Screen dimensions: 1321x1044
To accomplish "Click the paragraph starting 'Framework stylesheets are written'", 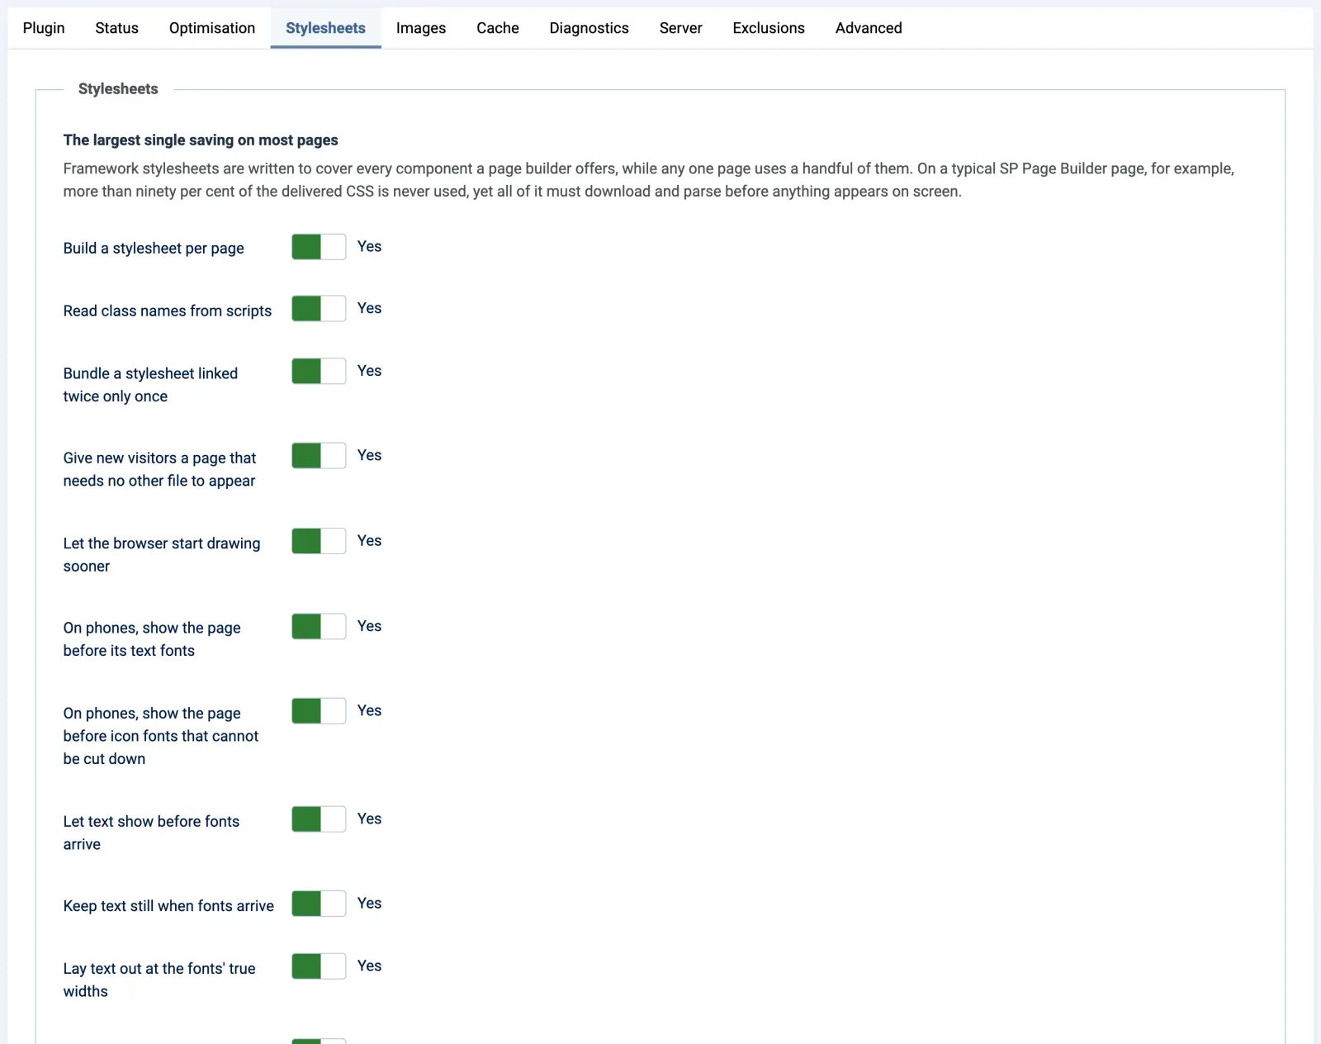I will pyautogui.click(x=649, y=180).
